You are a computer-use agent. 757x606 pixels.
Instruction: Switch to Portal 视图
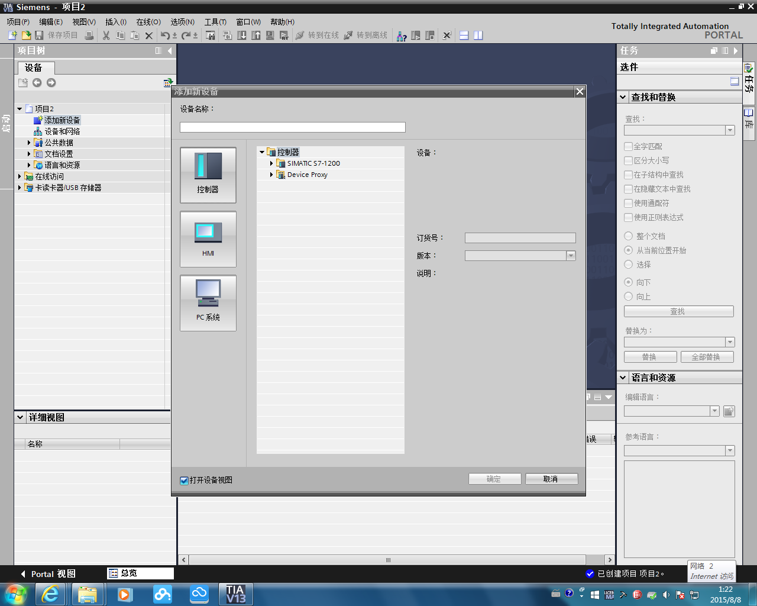coord(47,574)
